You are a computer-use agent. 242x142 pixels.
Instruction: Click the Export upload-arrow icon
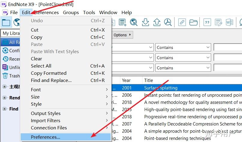(157, 22)
